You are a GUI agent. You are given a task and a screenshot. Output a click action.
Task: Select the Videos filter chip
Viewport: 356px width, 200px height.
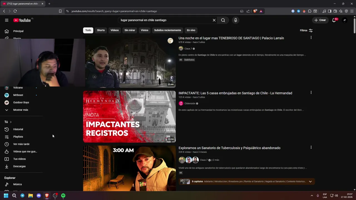pos(115,30)
